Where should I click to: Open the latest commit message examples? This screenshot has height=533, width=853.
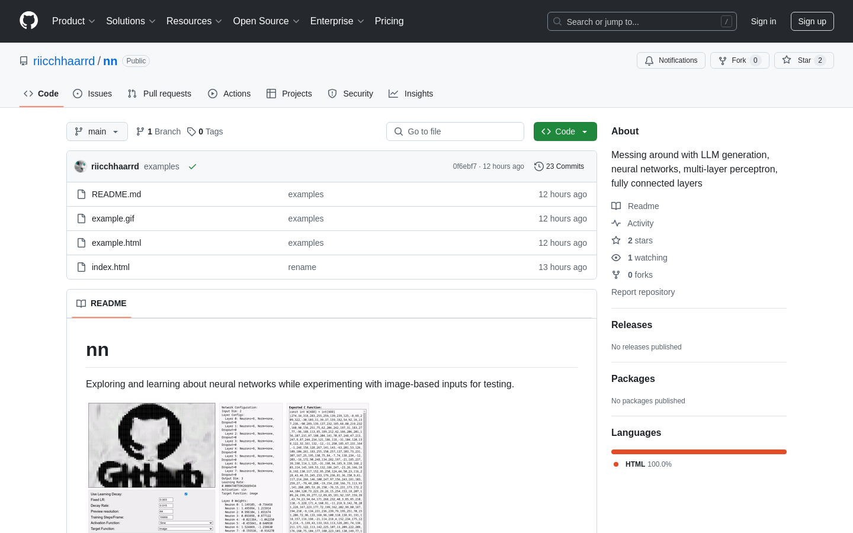coord(162,166)
